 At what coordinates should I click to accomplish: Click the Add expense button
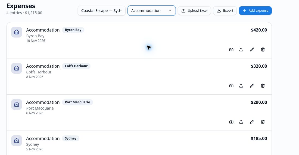tap(255, 11)
